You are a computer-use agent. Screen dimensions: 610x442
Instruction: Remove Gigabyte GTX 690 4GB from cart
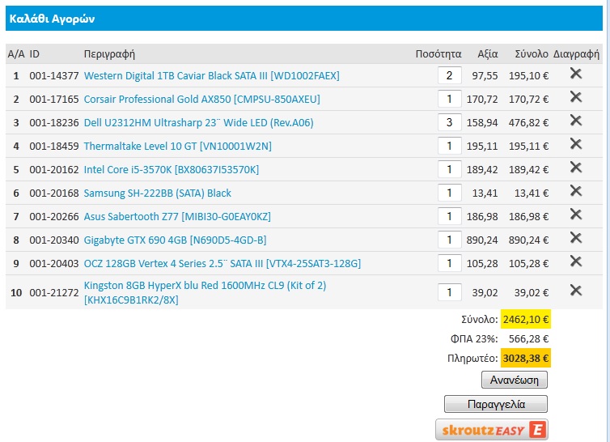coord(576,237)
